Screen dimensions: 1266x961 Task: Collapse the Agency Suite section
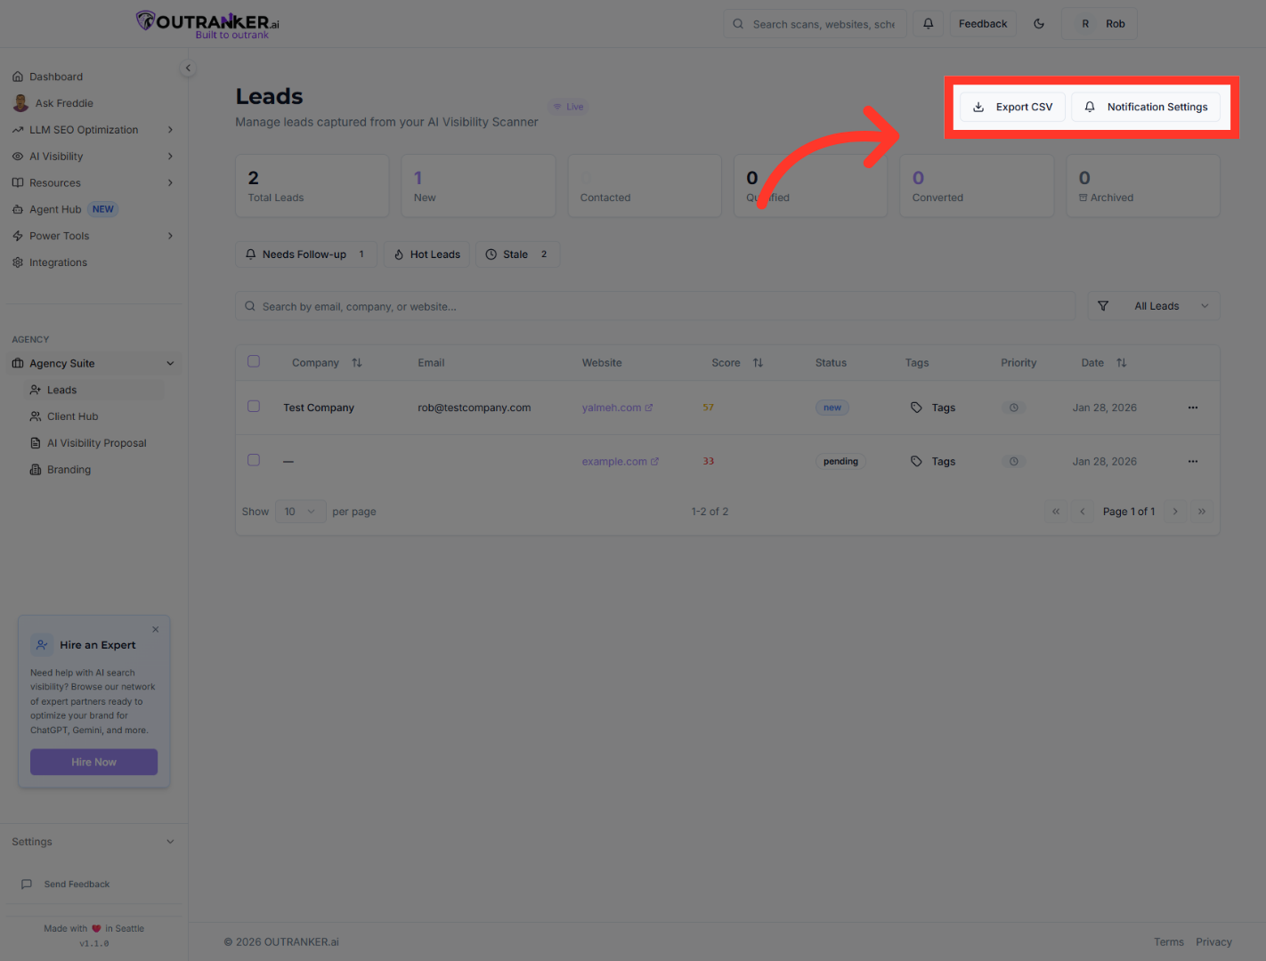(170, 363)
